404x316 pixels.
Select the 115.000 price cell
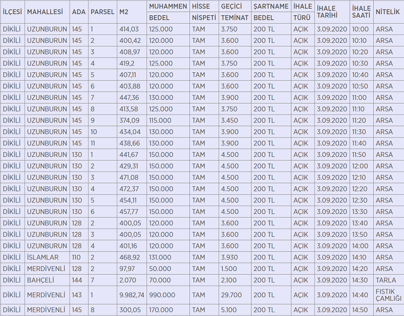point(161,121)
